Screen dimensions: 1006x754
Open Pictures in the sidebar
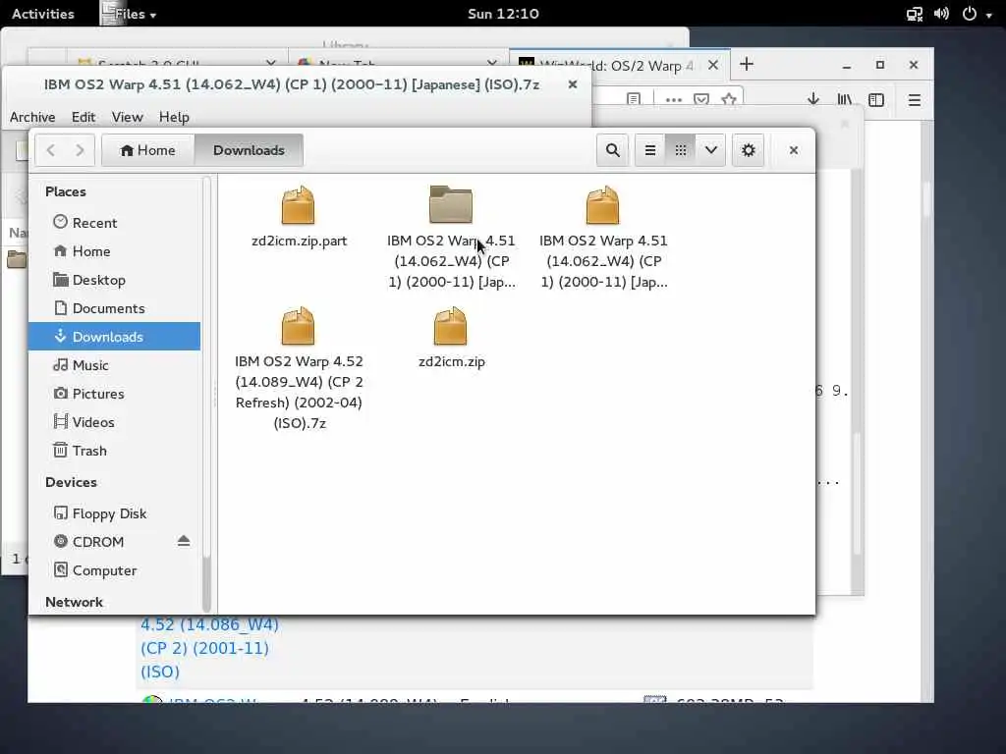tap(115, 394)
